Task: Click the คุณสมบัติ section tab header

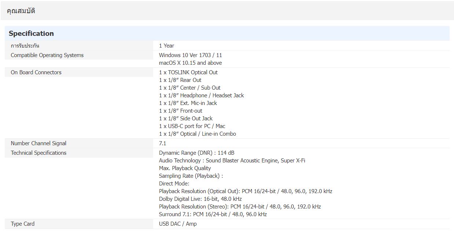Action: 21,11
